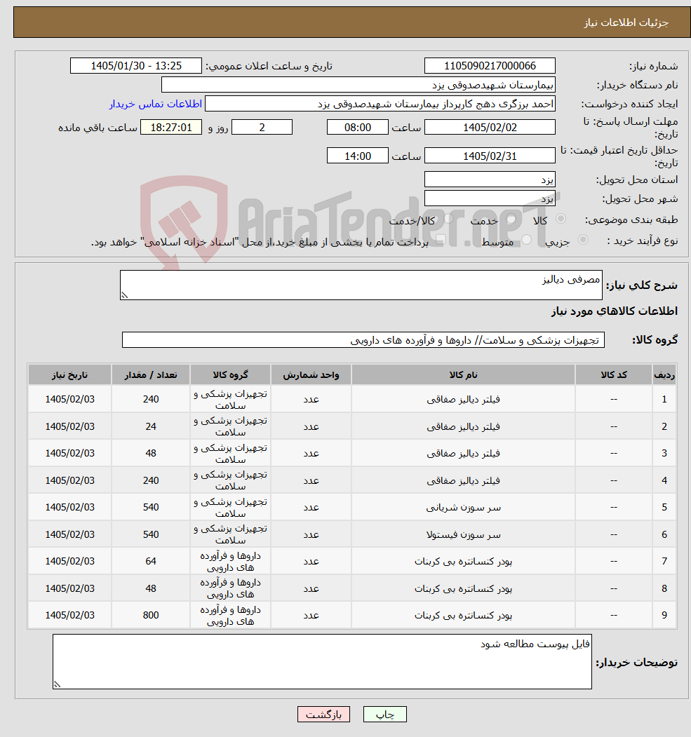Click the شماره نیاز number field
The image size is (691, 737).
pyautogui.click(x=490, y=66)
